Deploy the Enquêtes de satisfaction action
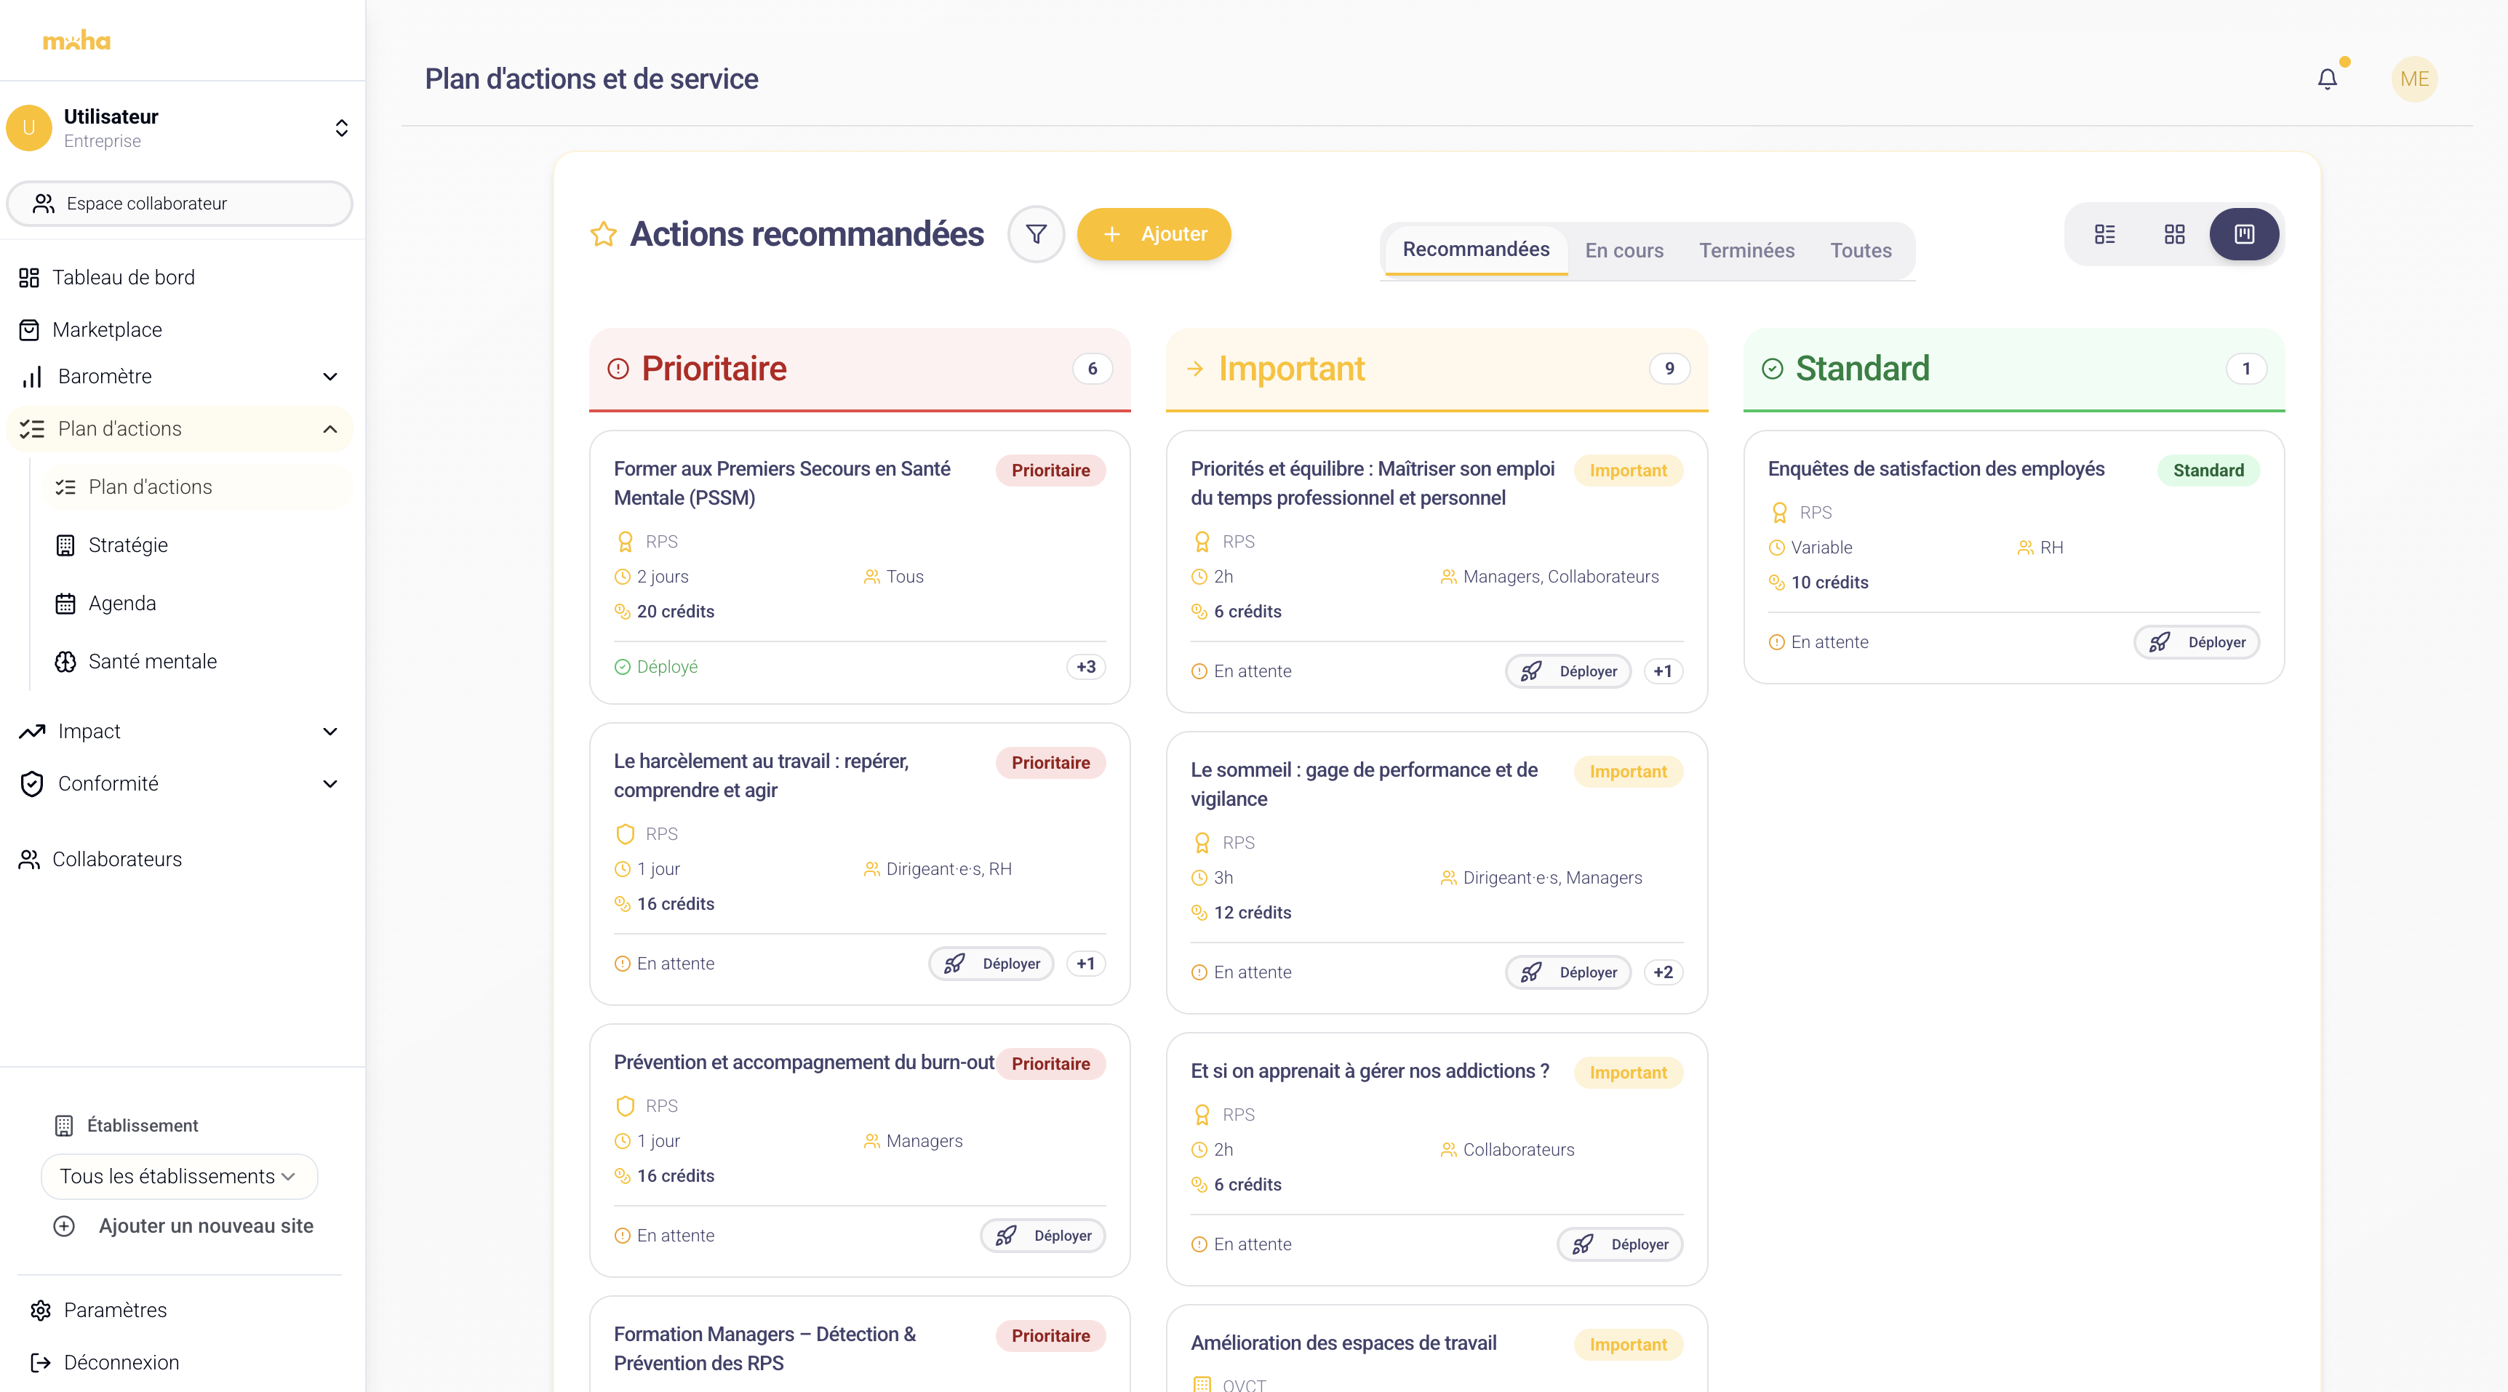2508x1392 pixels. [x=2197, y=642]
